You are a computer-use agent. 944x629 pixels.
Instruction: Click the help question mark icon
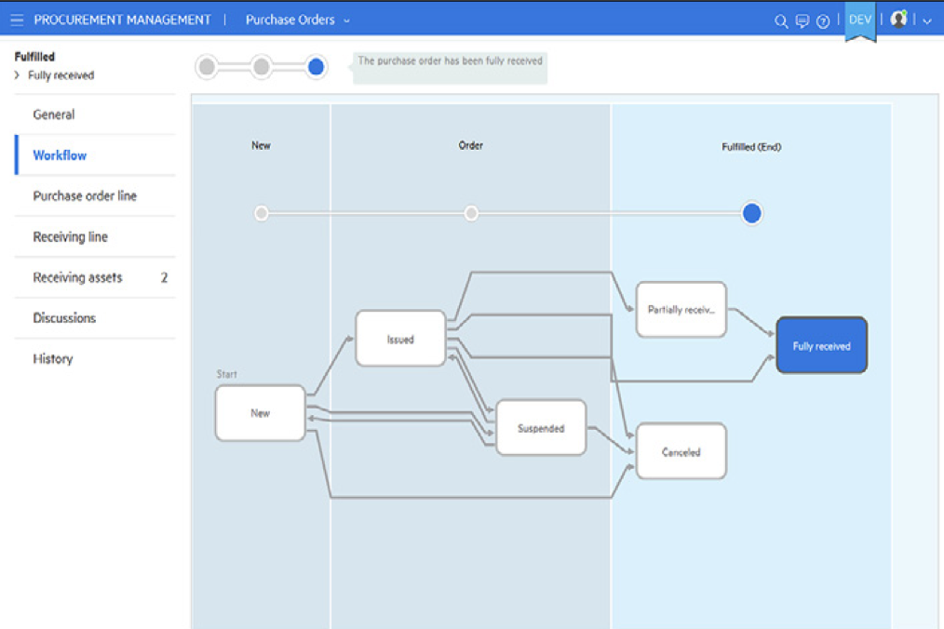[822, 20]
